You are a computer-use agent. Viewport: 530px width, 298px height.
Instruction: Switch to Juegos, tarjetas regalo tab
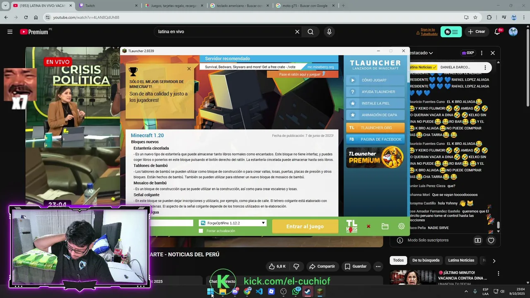point(174,6)
